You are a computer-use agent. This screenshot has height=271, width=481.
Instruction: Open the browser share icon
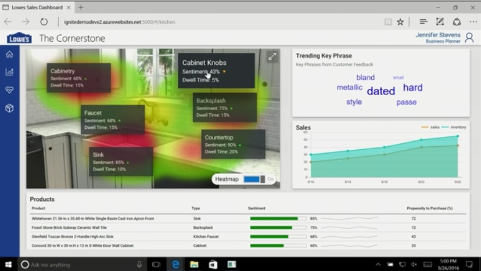click(457, 22)
